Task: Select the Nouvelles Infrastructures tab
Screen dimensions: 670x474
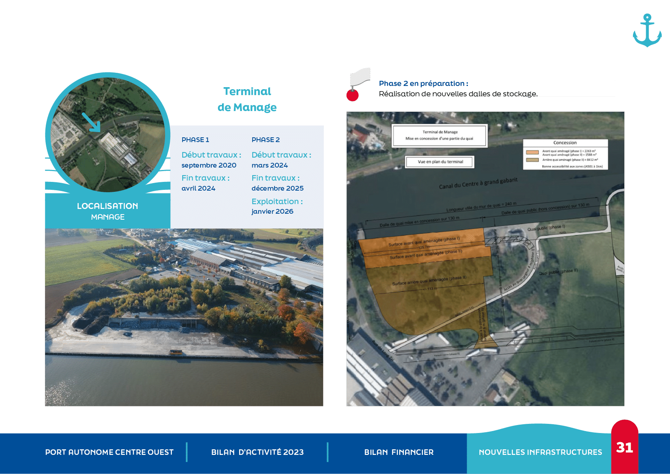Action: click(540, 452)
